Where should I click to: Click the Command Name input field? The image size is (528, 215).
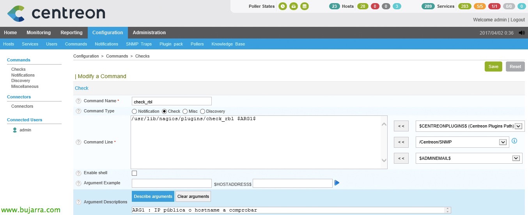[x=172, y=101]
